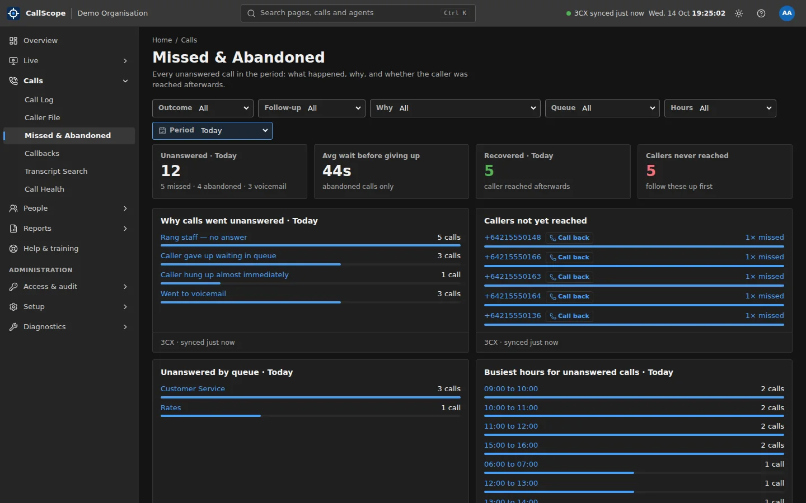Open the Hours filter dropdown
Viewport: 806px width, 503px height.
(720, 108)
